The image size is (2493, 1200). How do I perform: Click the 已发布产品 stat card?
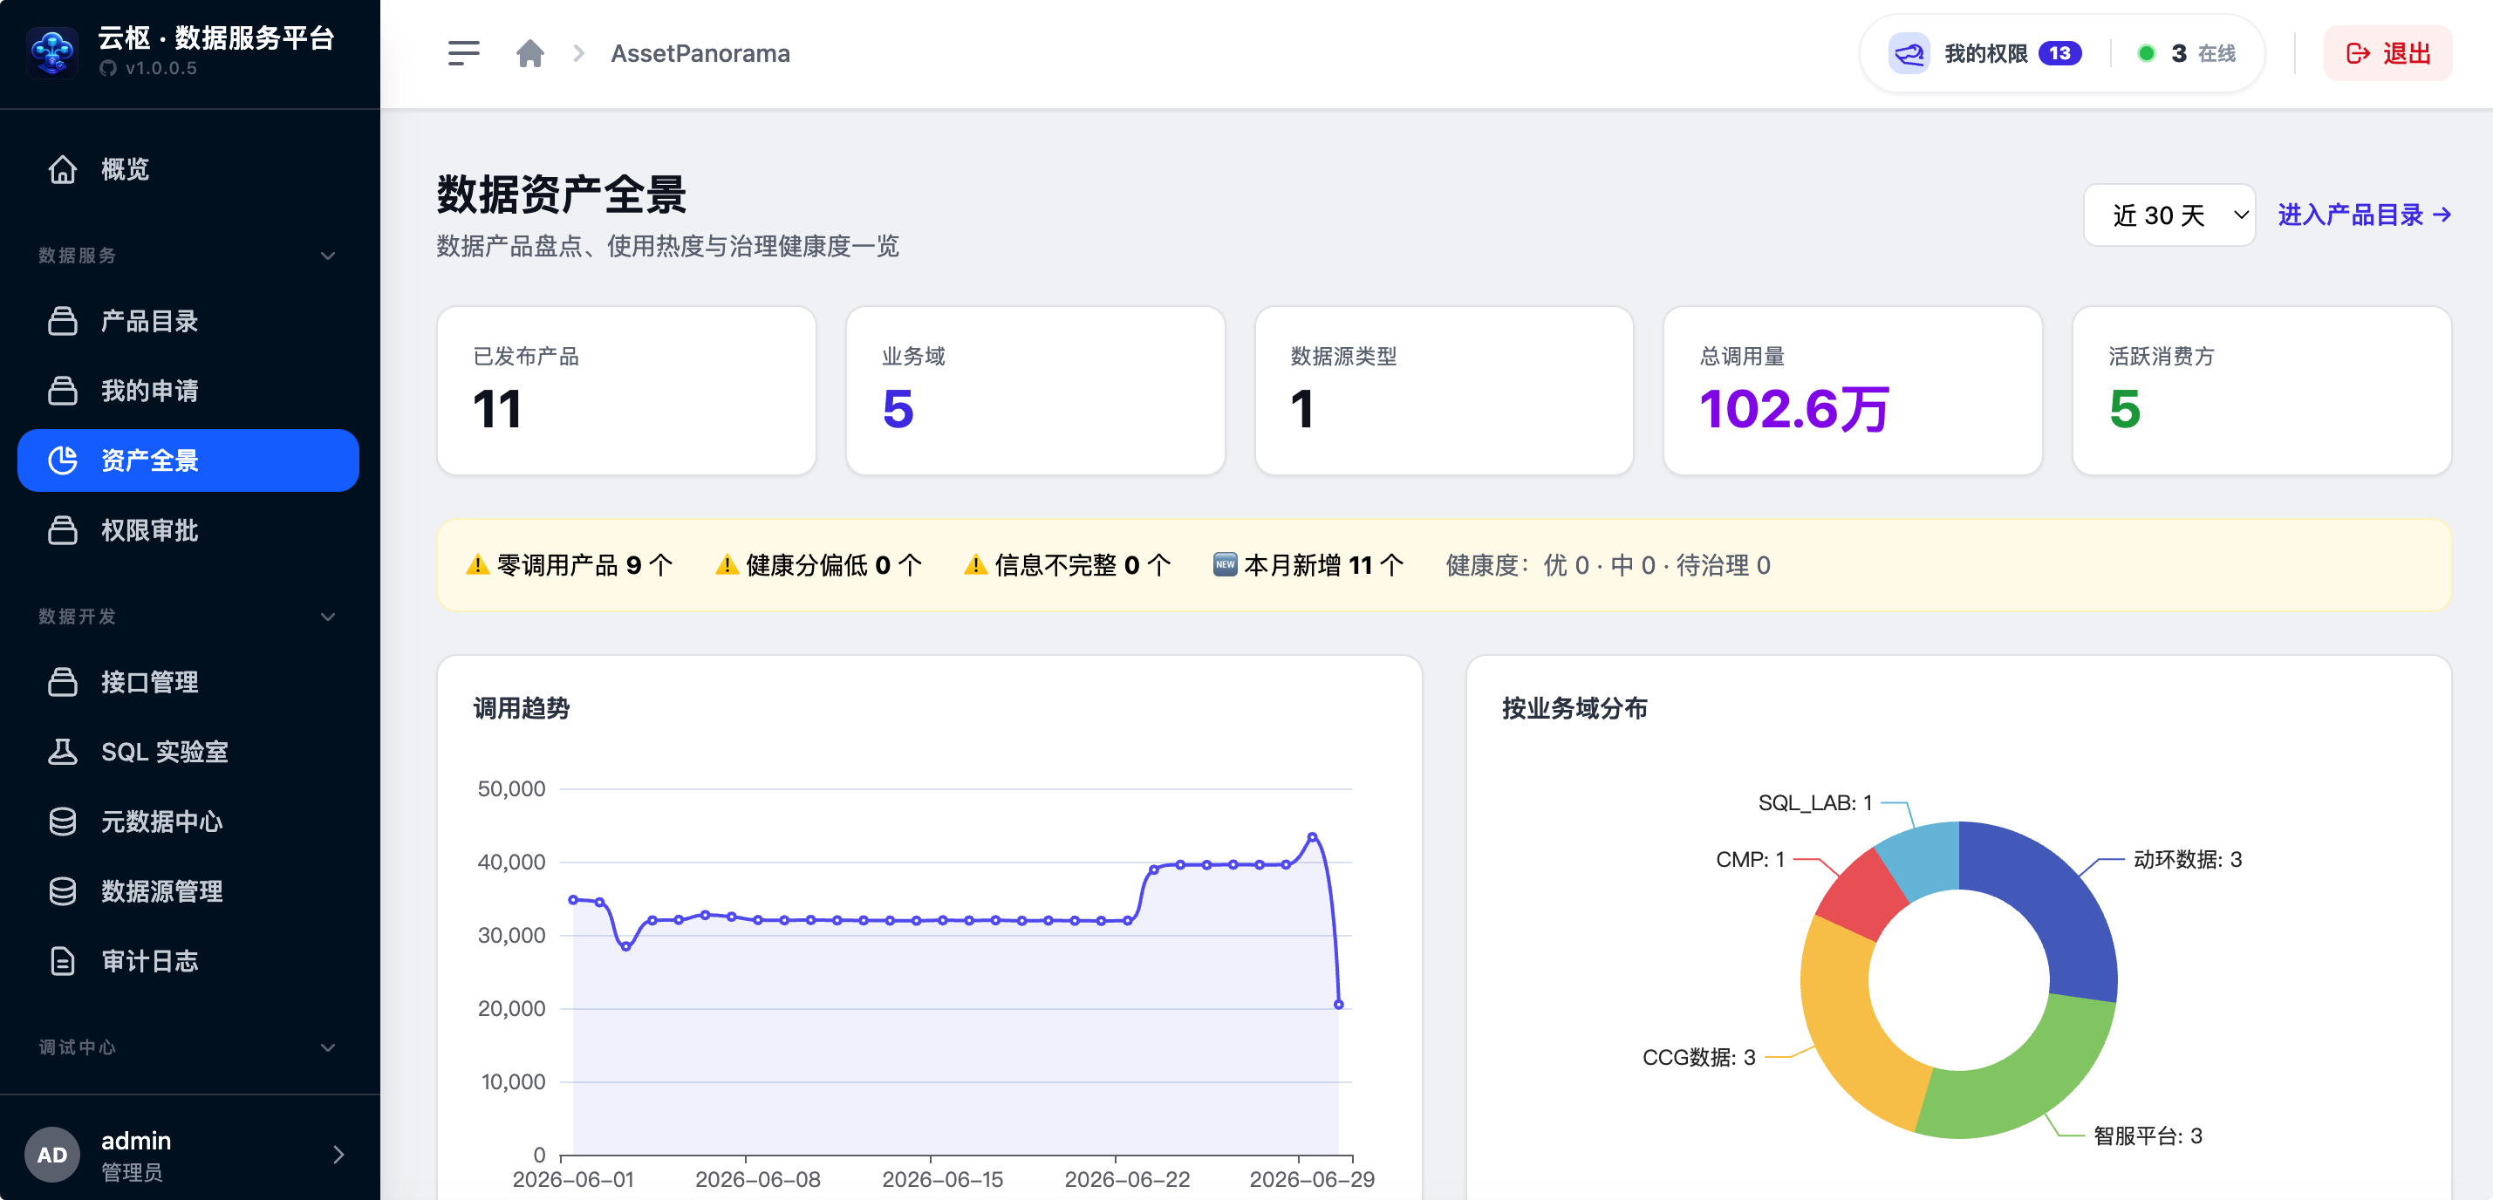tap(626, 390)
